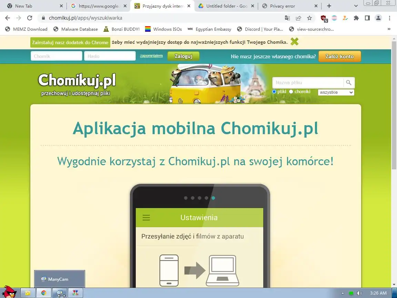Screen dimensions: 397x298
Task: Click the ManyCam taskbar preview thumbnail
Action: (60, 279)
